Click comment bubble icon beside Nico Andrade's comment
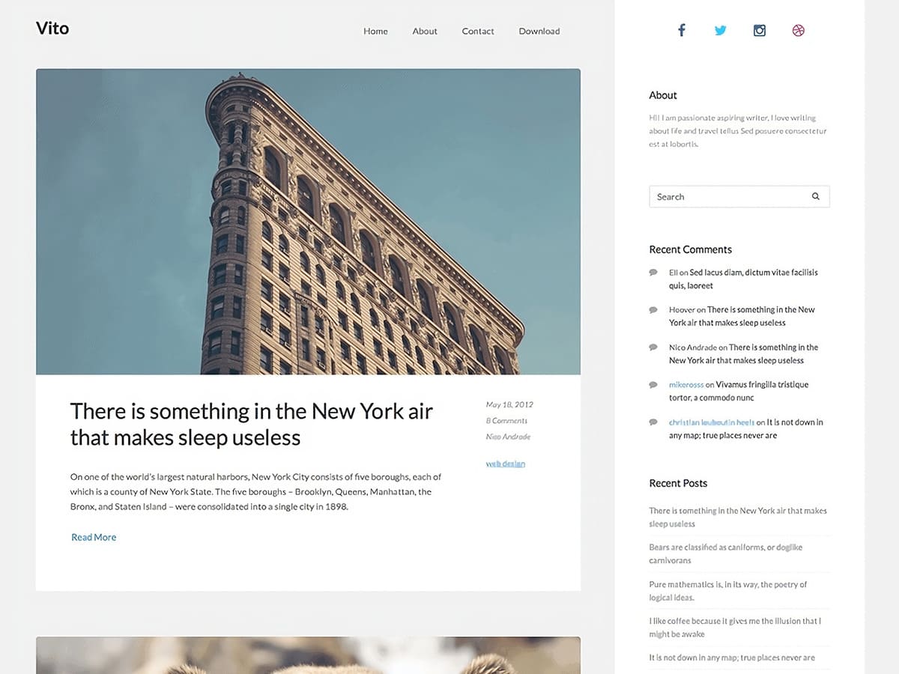The width and height of the screenshot is (899, 674). point(653,347)
